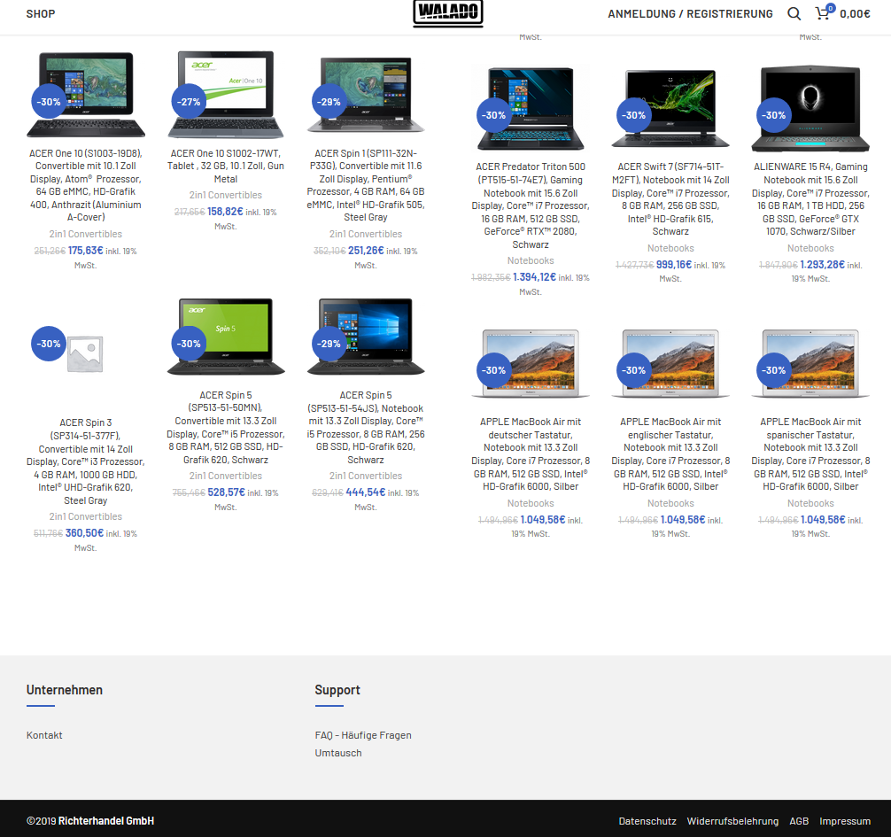The image size is (891, 837).
Task: Open MacBook Air deutscher Tastatur image
Action: pyautogui.click(x=531, y=363)
